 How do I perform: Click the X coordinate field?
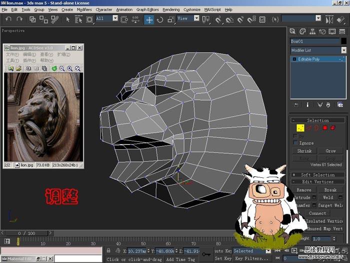pyautogui.click(x=137, y=251)
